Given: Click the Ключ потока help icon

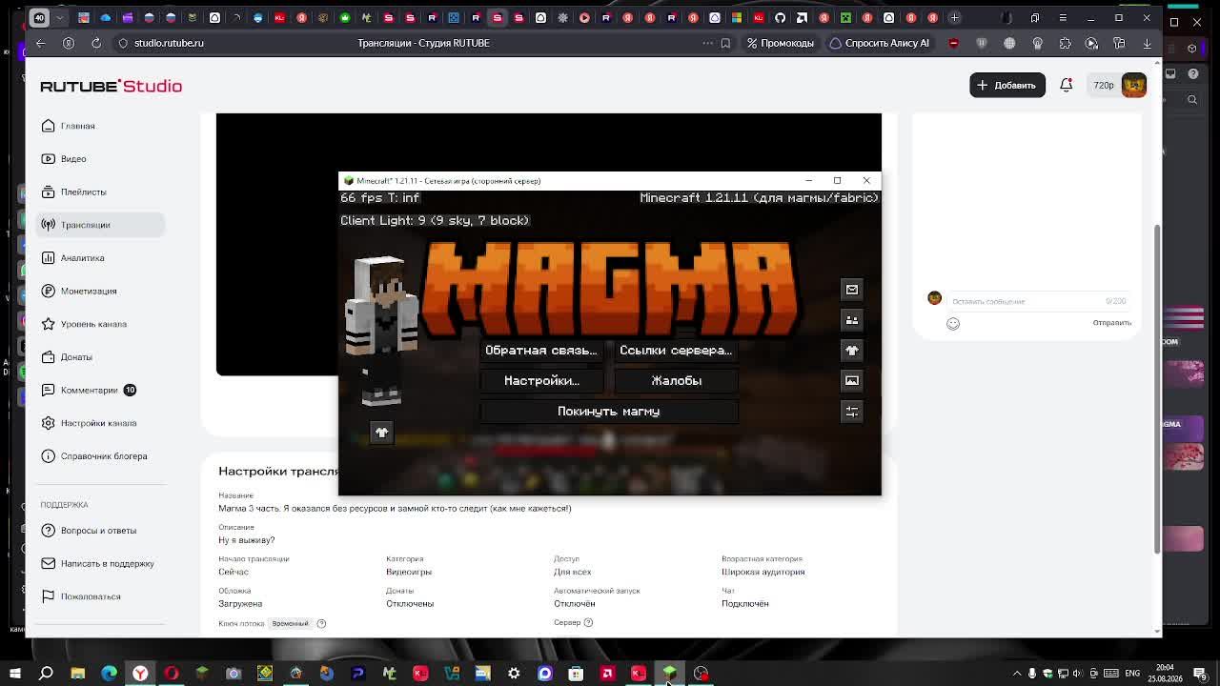Looking at the screenshot, I should click(321, 624).
